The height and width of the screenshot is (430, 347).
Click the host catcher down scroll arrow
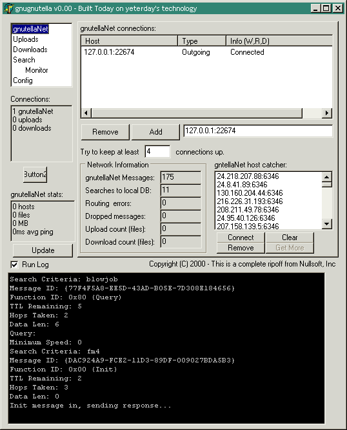pos(326,224)
